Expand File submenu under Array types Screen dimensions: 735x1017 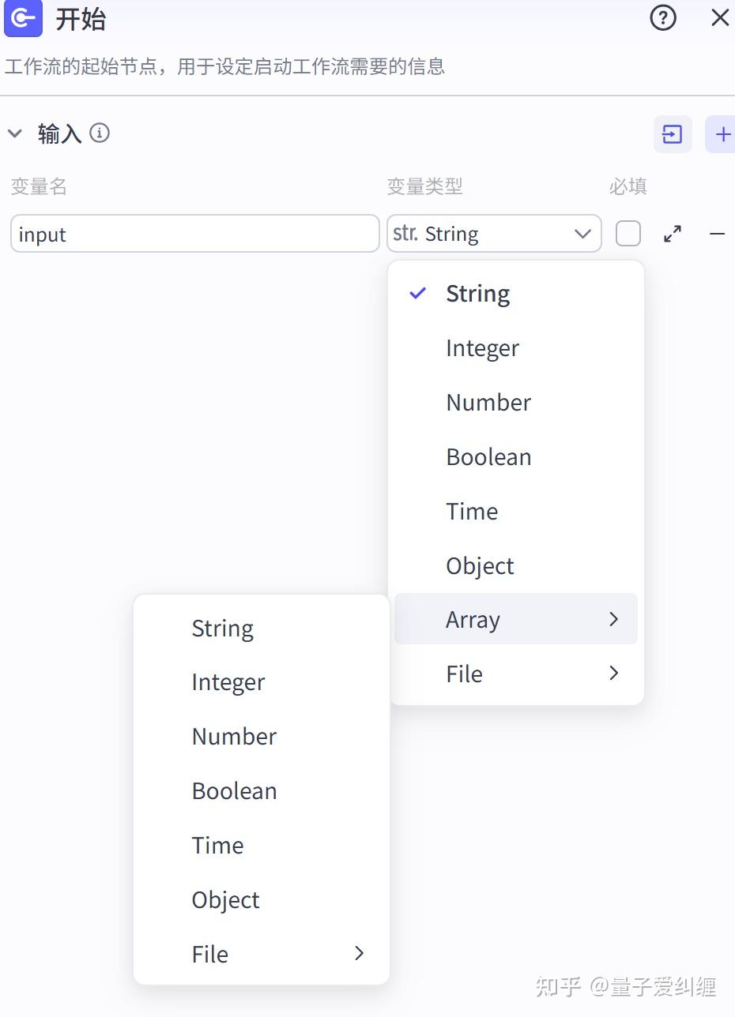point(262,954)
